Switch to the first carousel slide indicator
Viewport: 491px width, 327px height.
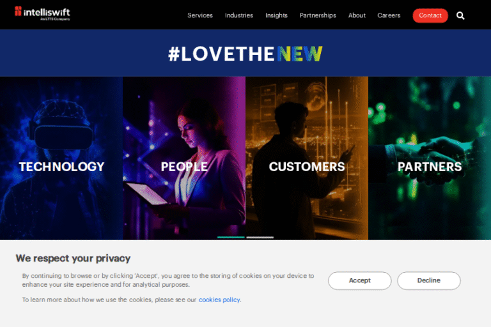(231, 238)
